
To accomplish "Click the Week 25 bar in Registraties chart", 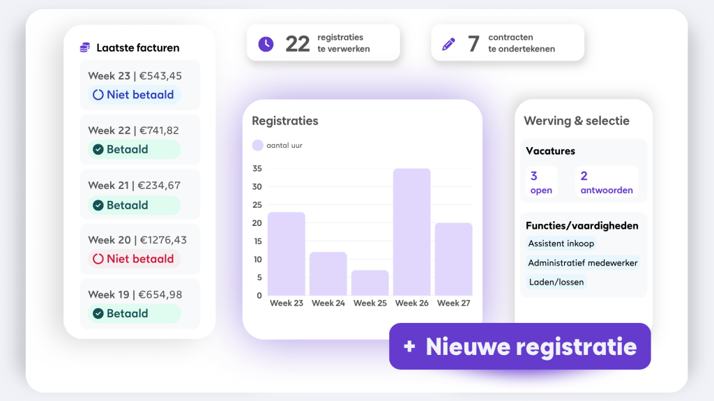I will (x=370, y=282).
